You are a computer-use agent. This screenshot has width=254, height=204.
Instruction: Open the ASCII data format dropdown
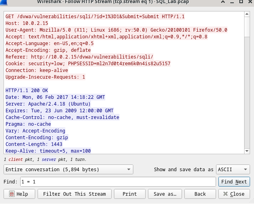233,169
